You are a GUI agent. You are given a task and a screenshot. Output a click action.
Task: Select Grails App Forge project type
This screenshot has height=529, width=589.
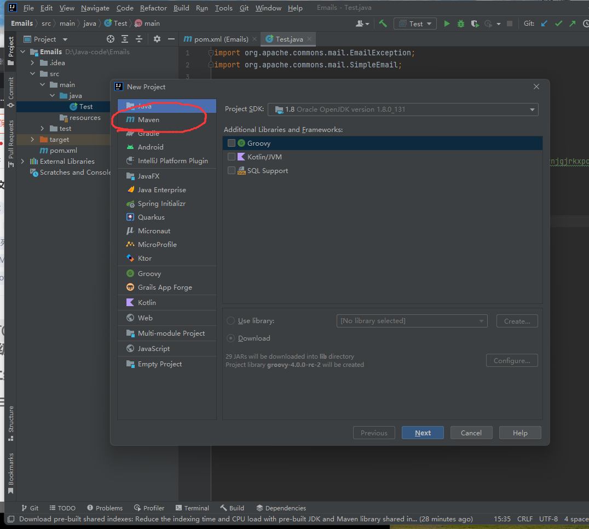pyautogui.click(x=167, y=287)
